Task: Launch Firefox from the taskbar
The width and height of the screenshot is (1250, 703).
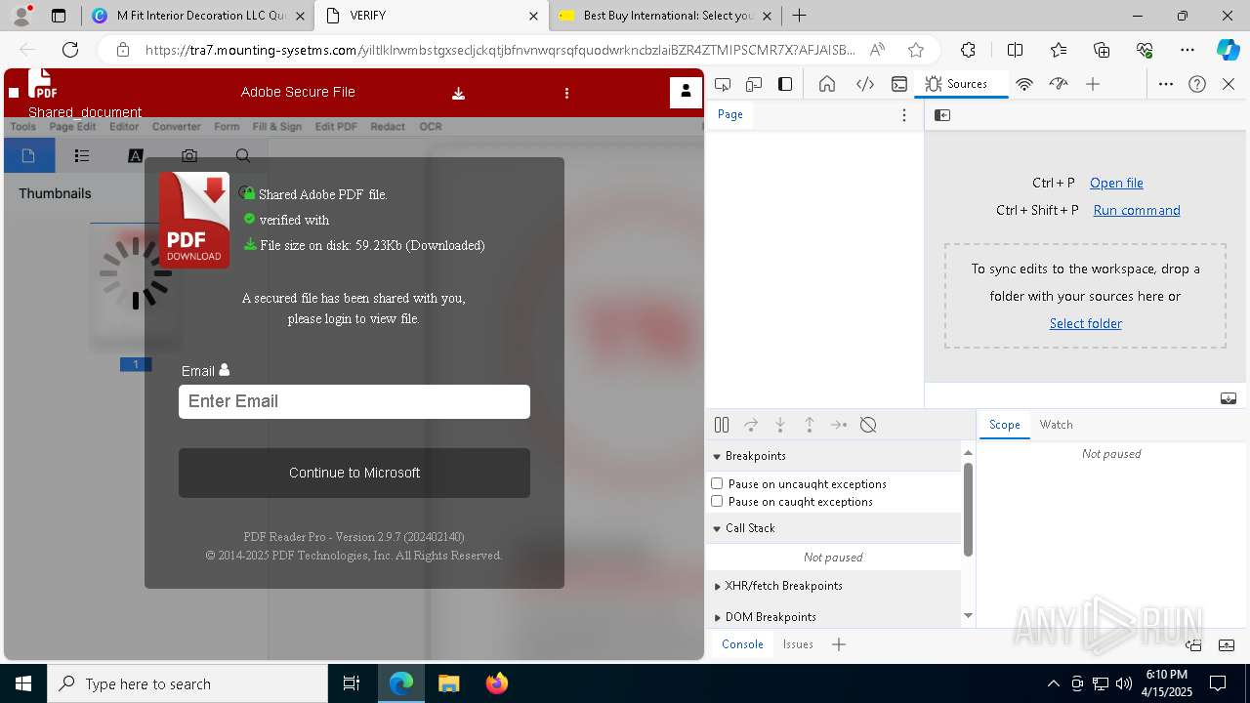Action: point(496,683)
